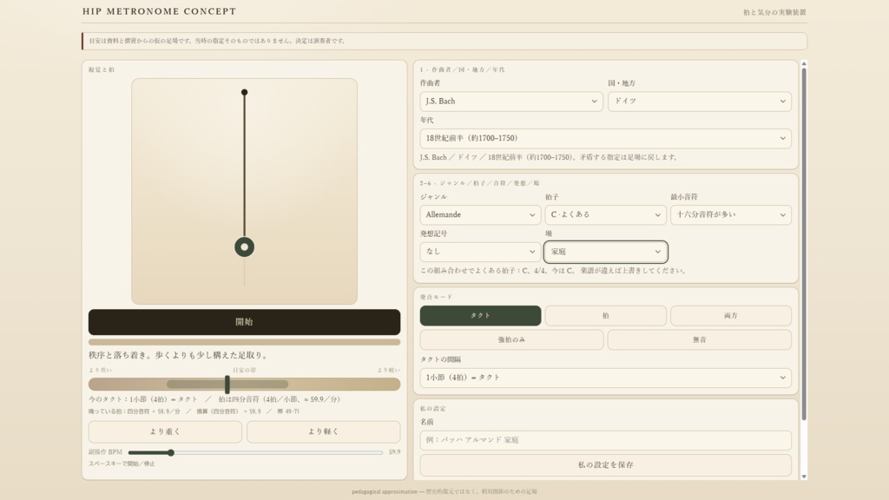
Task: Click the 拍と気分の実験装置 subtitle
Action: [774, 12]
